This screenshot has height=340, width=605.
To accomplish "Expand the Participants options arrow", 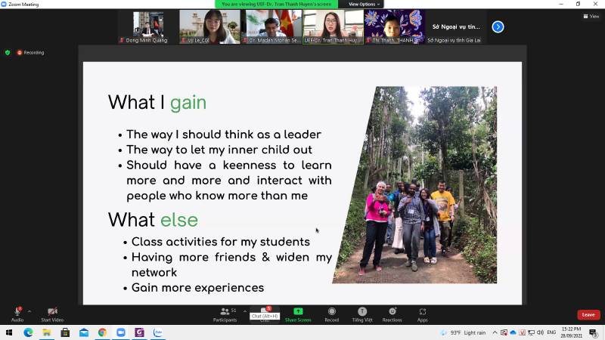I will point(244,311).
